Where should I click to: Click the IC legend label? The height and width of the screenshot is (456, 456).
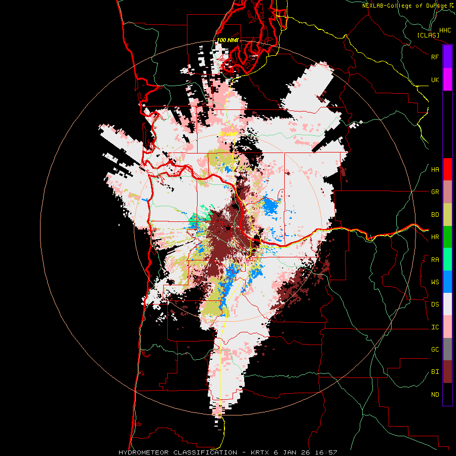click(435, 327)
